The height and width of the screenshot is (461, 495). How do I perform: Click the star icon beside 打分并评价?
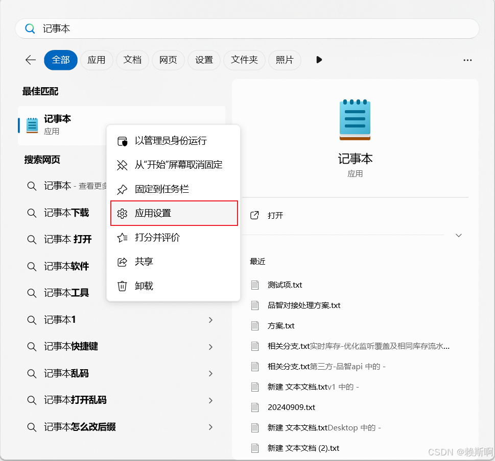122,238
